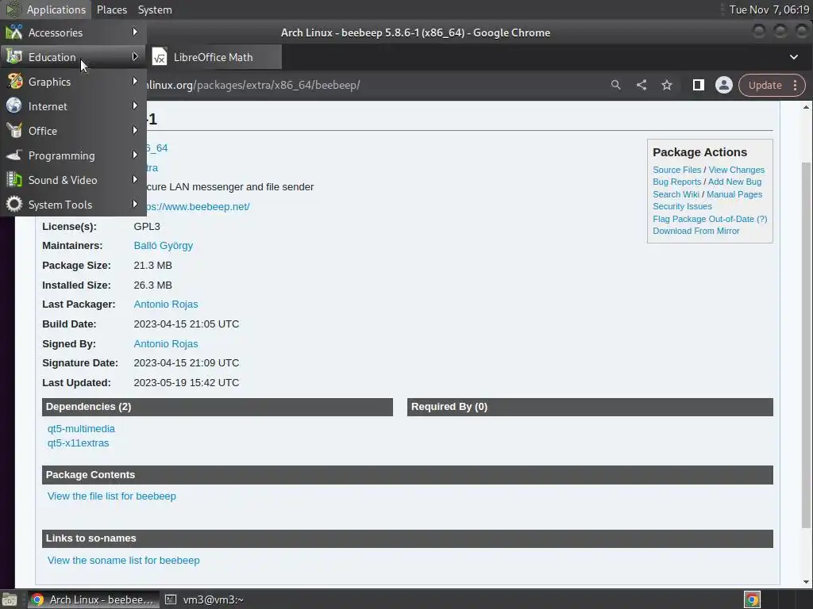Click the Chrome address bar URL
The image size is (813, 609).
tap(253, 85)
